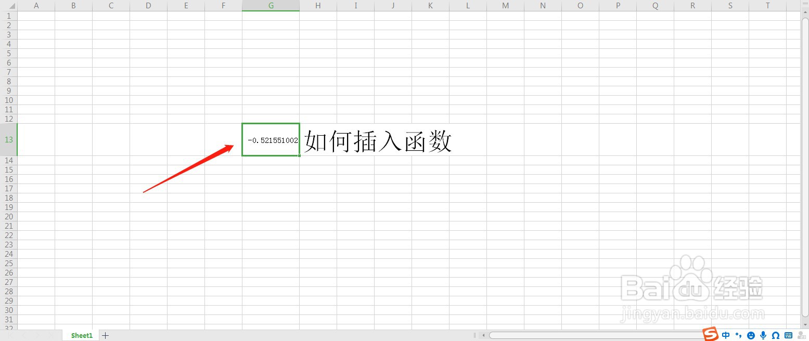Click the punctuation mark icon in Sogou toolbar
Screen dimensions: 809x341
pos(739,335)
